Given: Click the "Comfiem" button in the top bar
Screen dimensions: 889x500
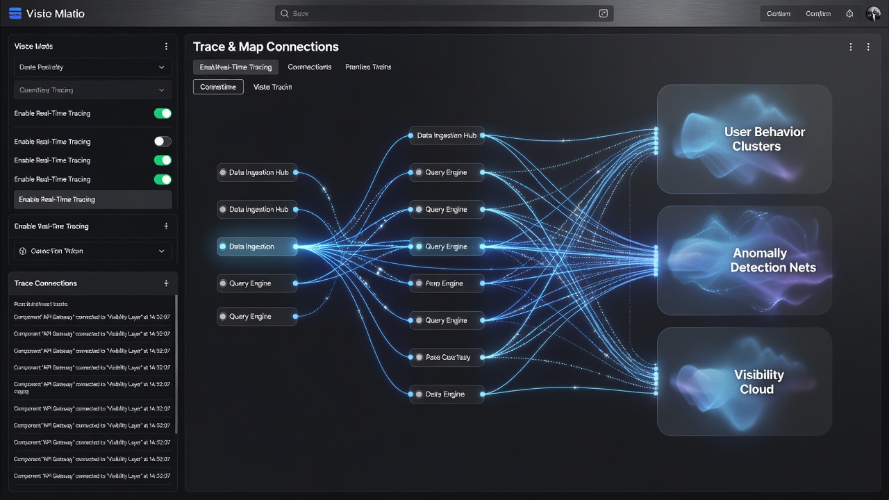Looking at the screenshot, I should tap(818, 13).
